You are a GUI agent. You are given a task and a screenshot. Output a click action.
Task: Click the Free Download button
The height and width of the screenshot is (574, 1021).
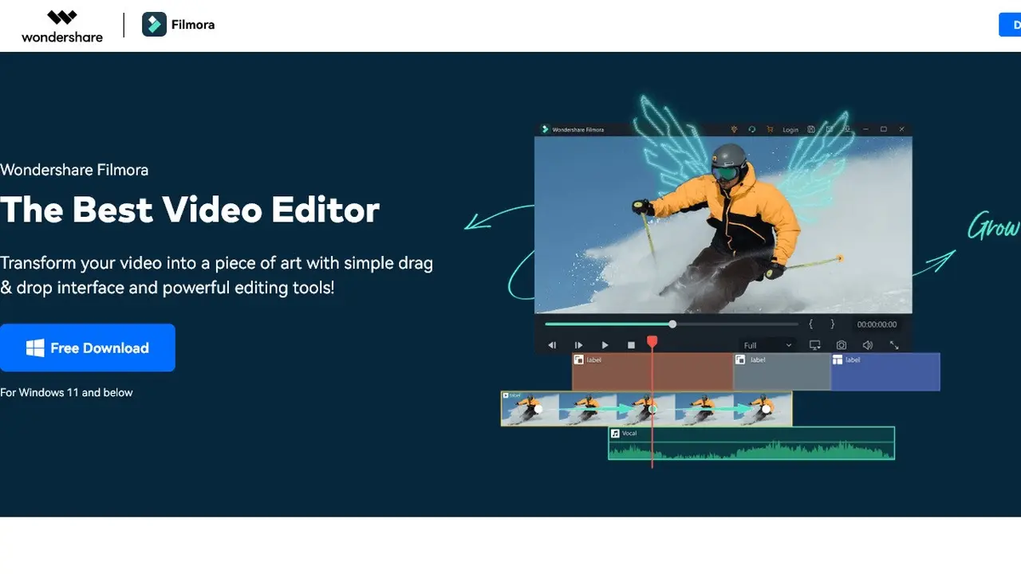88,348
